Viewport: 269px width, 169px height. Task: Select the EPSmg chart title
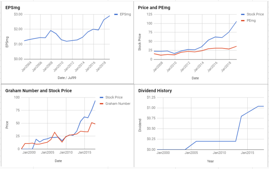[13, 8]
